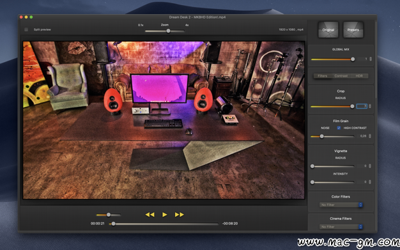Open the Color Filters dropdown
400x250 pixels.
pyautogui.click(x=341, y=205)
